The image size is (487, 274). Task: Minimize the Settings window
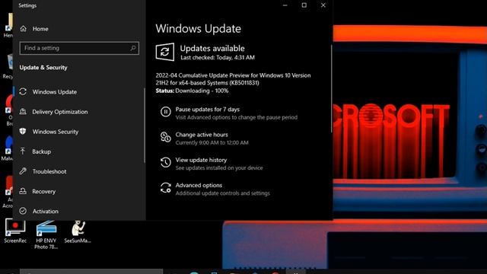click(x=285, y=5)
